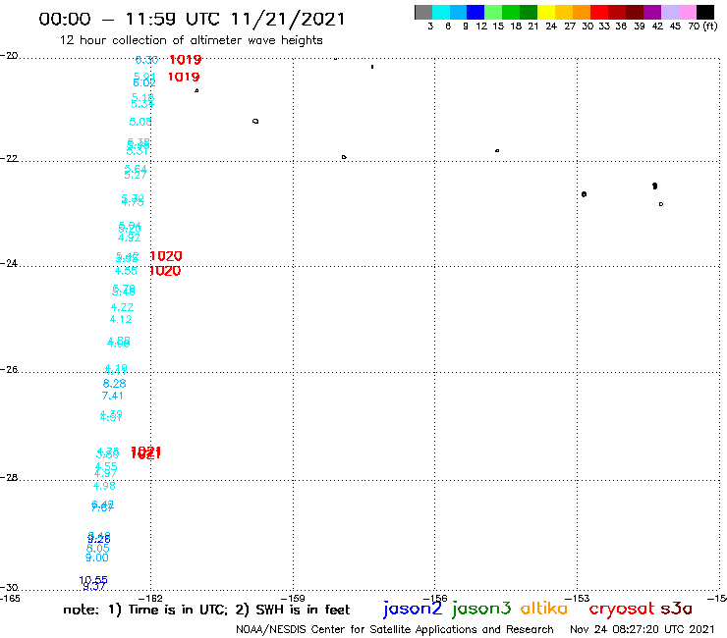Click the orange 'altika' satellite label
The width and height of the screenshot is (727, 638).
pyautogui.click(x=544, y=609)
